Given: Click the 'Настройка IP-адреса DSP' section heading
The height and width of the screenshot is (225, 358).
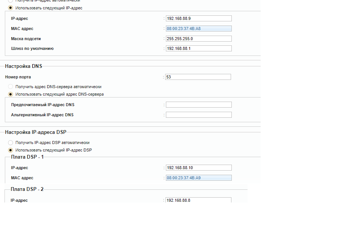Looking at the screenshot, I should tap(36, 132).
